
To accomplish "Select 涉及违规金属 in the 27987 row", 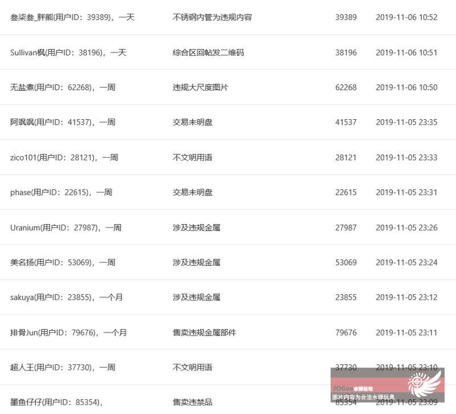I will (x=197, y=228).
